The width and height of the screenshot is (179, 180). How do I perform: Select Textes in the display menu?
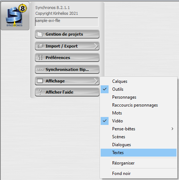coord(138,153)
